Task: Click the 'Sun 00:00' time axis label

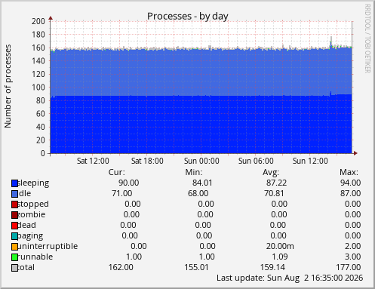Action: point(201,161)
